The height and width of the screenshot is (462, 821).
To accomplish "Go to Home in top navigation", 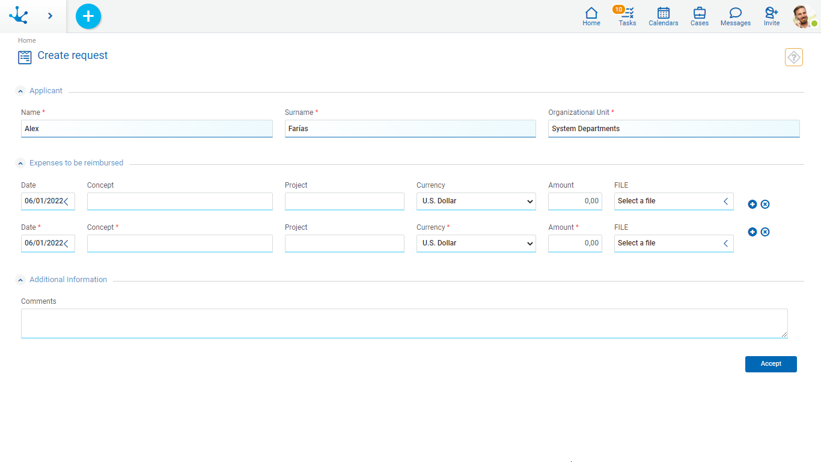I will (x=591, y=16).
